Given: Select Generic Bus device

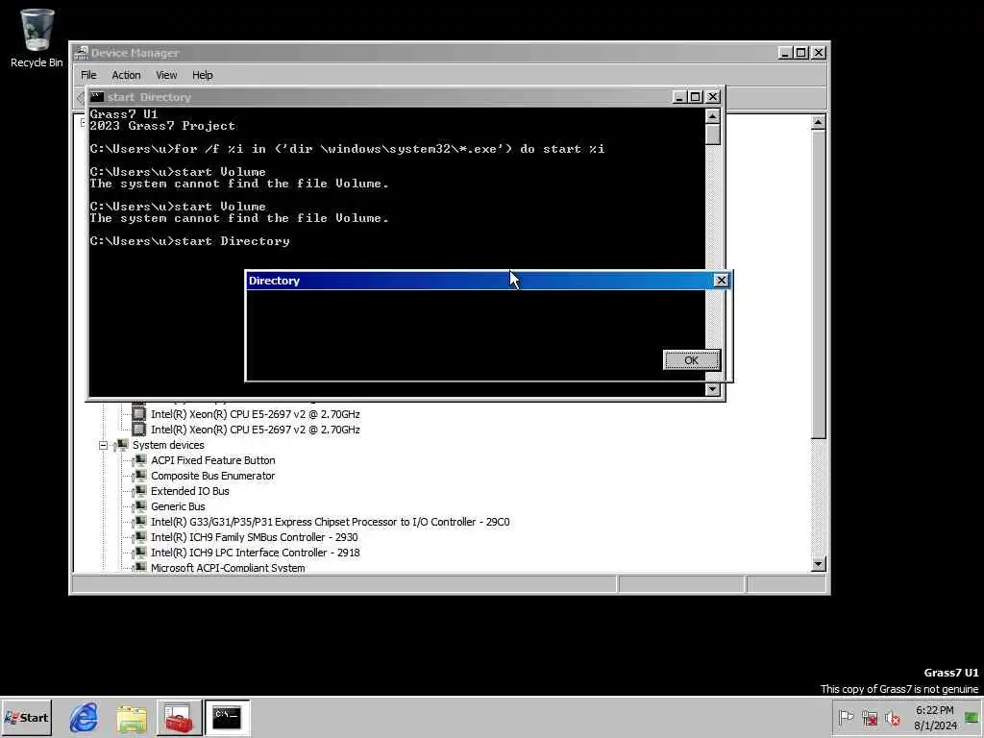Looking at the screenshot, I should click(x=178, y=506).
